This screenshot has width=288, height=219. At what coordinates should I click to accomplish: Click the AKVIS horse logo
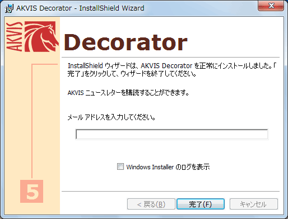[x=32, y=36]
